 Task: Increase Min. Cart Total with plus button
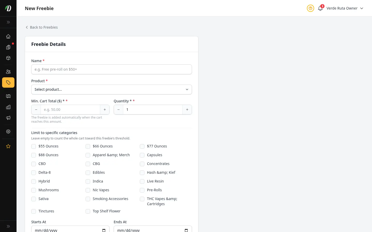(x=105, y=110)
